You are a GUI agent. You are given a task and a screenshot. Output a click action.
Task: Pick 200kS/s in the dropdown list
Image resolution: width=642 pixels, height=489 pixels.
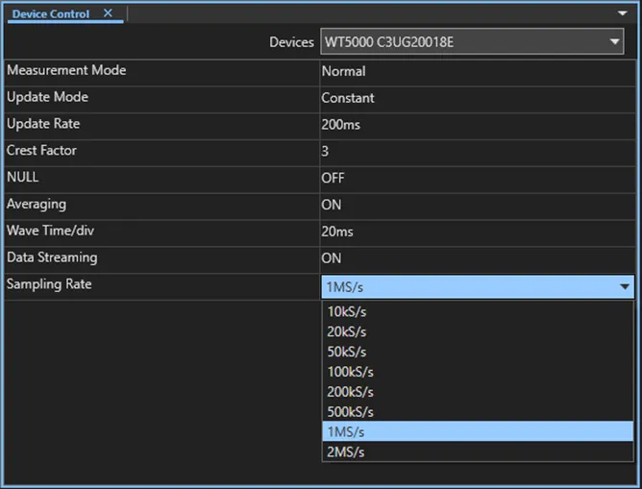pyautogui.click(x=478, y=392)
